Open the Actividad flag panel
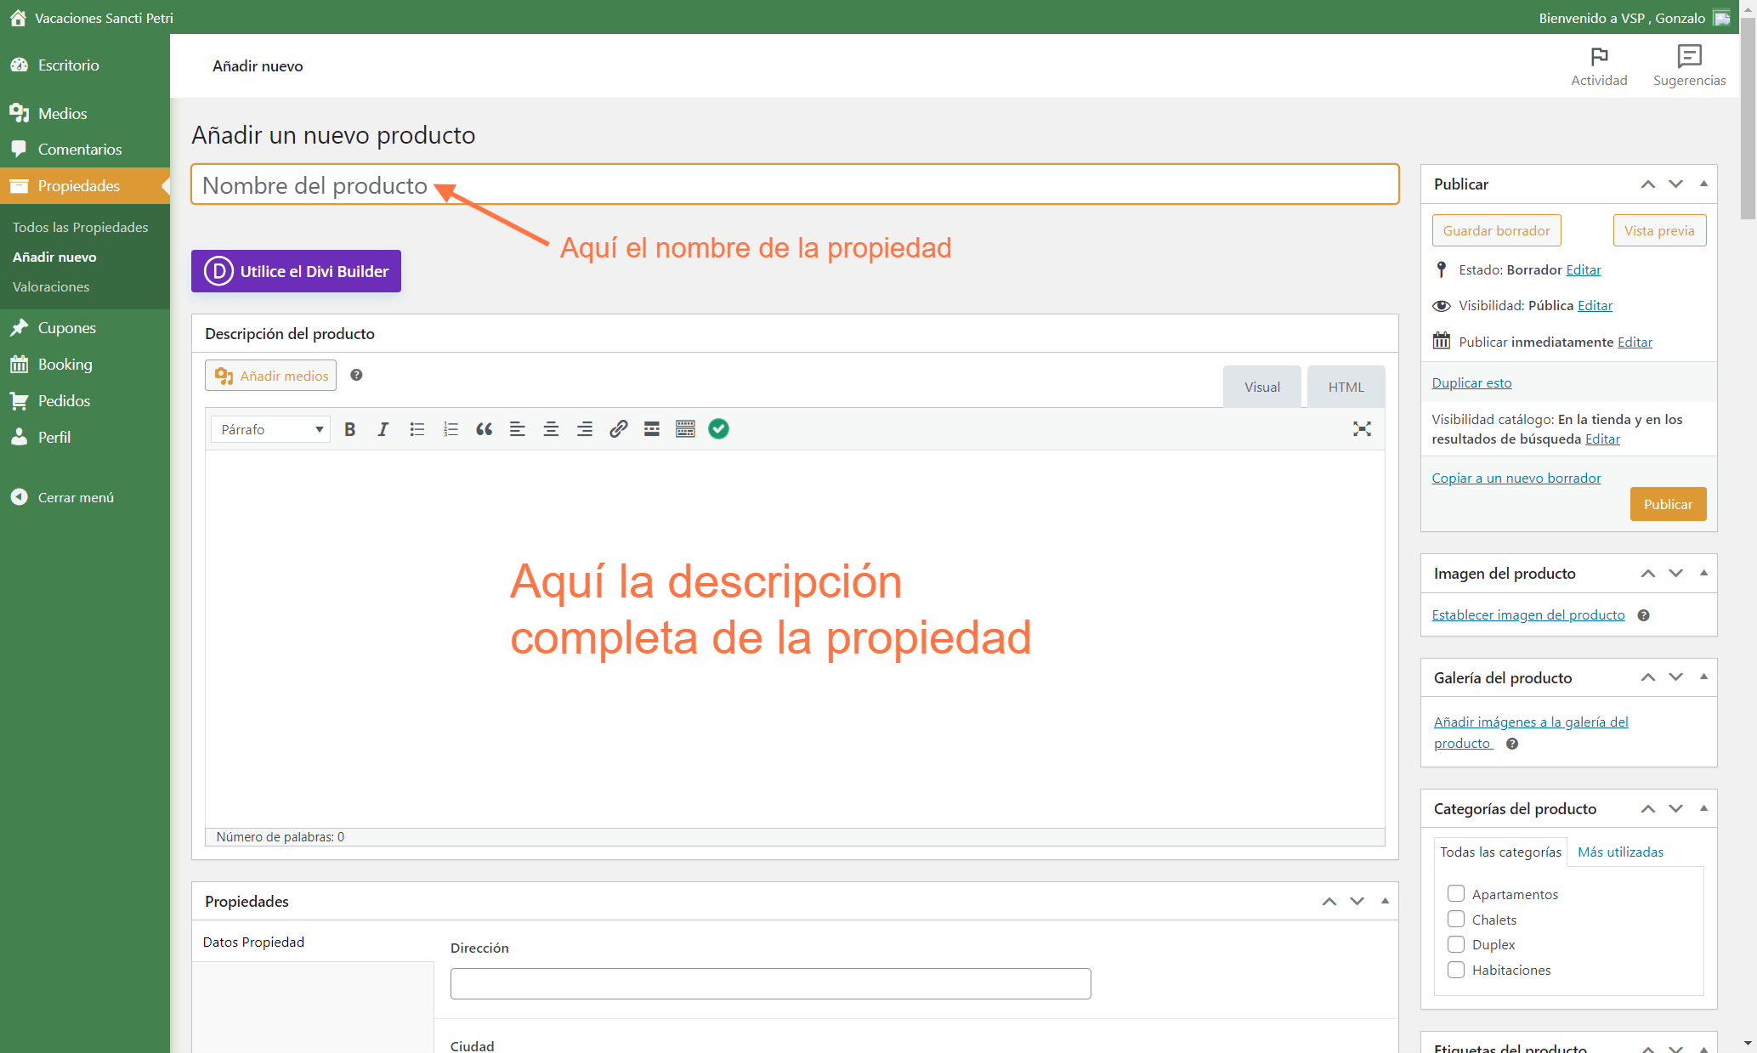The width and height of the screenshot is (1757, 1053). (x=1599, y=66)
